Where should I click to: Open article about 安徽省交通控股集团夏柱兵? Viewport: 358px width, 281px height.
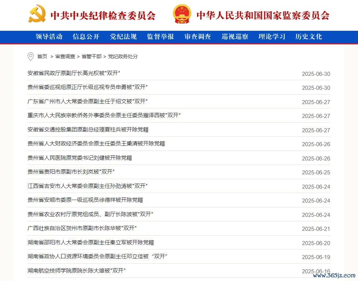(88, 130)
